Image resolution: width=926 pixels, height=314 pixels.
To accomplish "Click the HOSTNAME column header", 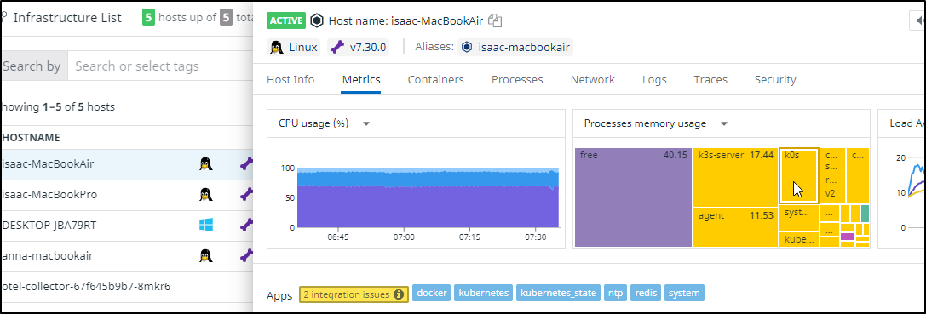I will pyautogui.click(x=31, y=138).
